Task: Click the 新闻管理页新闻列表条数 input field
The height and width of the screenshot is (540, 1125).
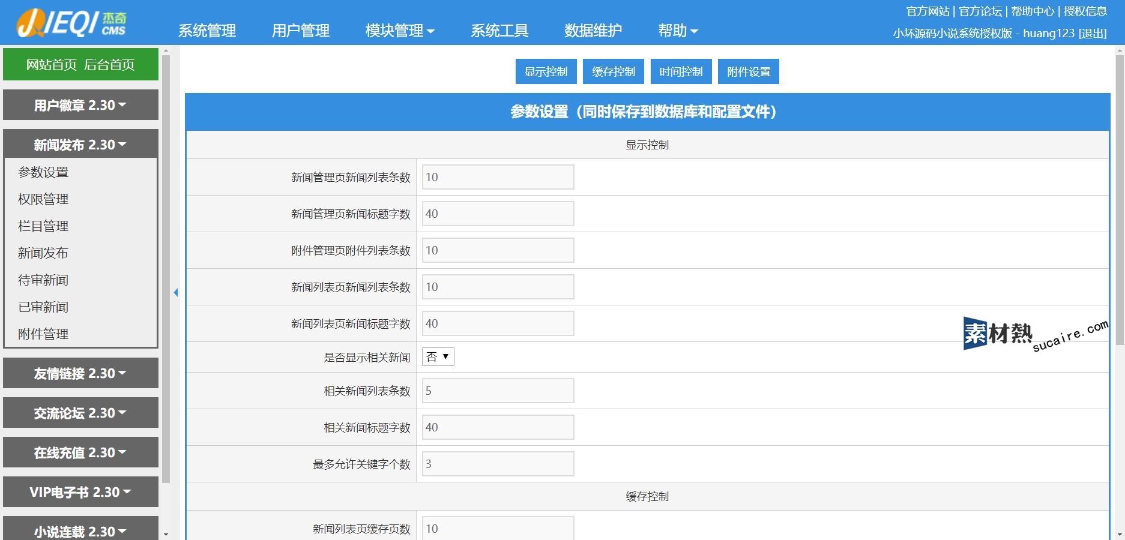Action: pyautogui.click(x=498, y=177)
